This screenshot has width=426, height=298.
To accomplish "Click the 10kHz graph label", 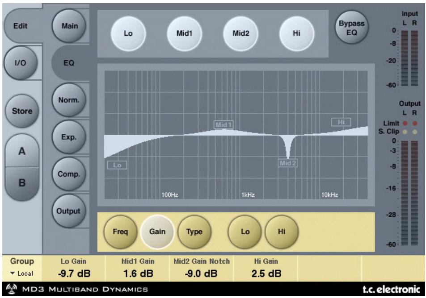I will (x=329, y=195).
